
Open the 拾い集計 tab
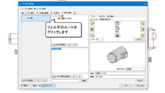pos(110,16)
